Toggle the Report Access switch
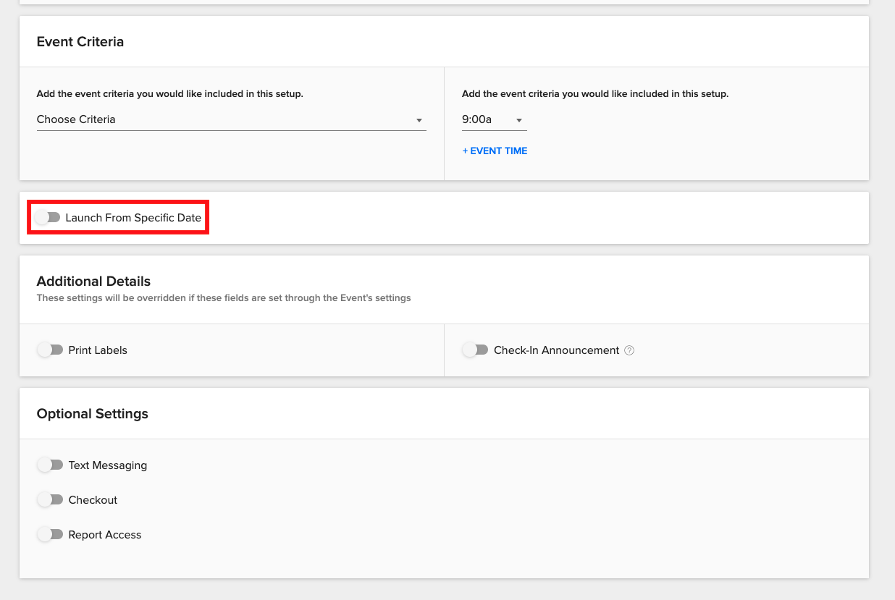Image resolution: width=895 pixels, height=600 pixels. click(50, 535)
